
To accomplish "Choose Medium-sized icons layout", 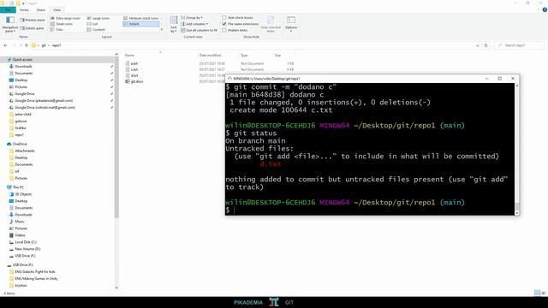I will (141, 18).
